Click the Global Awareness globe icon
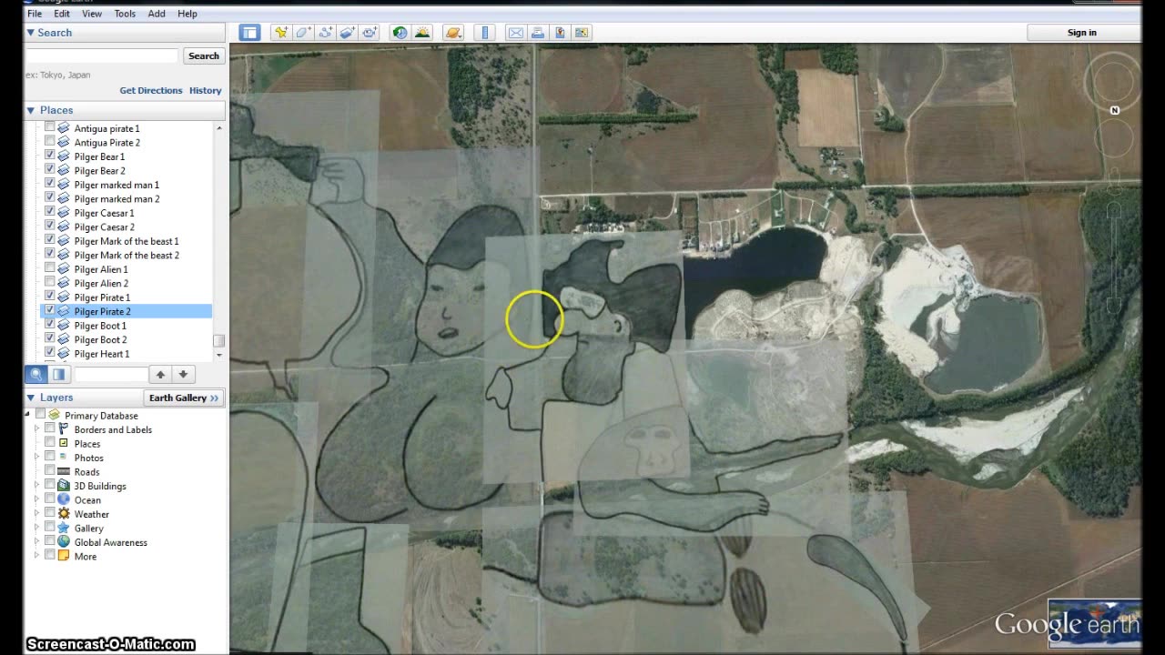The width and height of the screenshot is (1165, 655). click(64, 542)
